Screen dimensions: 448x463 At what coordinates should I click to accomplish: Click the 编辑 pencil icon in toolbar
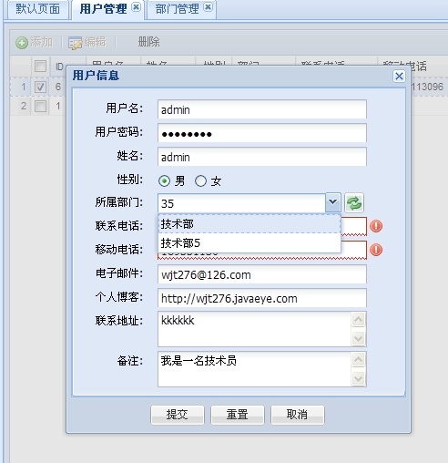click(75, 43)
